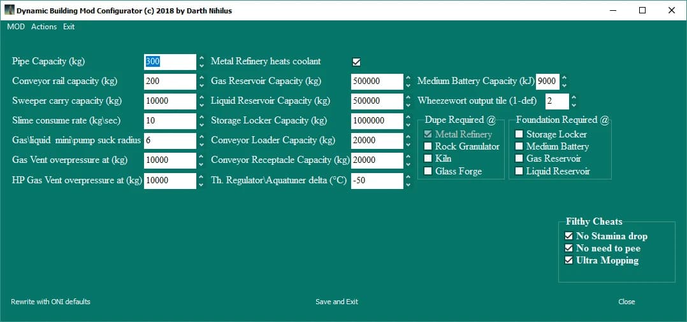Increase Slime consume rate value
Screen dimensions: 687x322
201,117
